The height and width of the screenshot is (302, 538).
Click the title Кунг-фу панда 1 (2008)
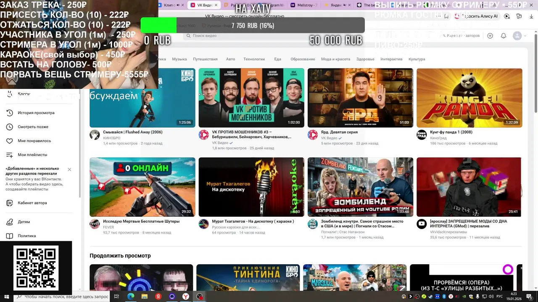click(x=451, y=132)
